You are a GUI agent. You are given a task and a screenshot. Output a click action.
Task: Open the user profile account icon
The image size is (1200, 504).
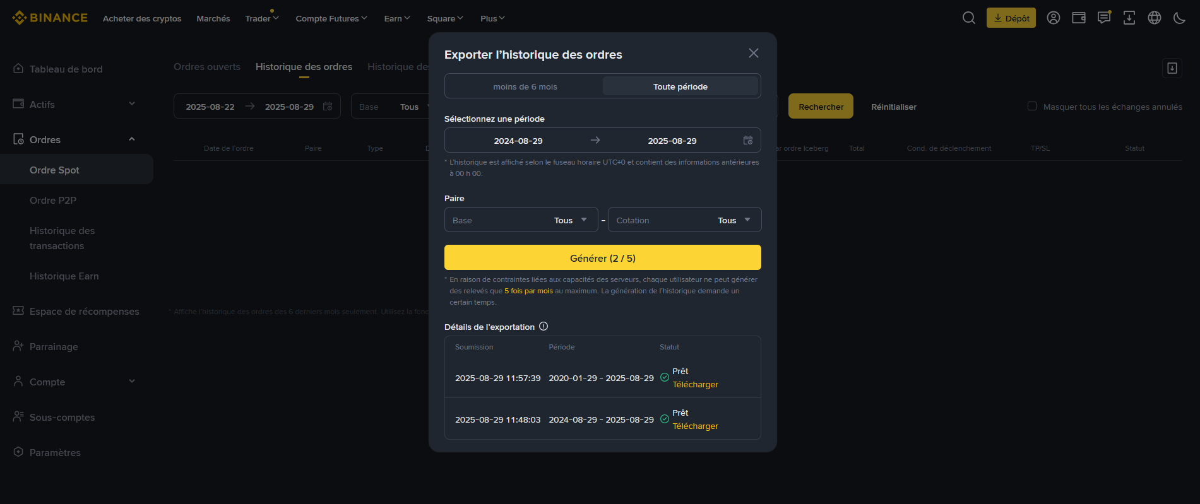(1053, 18)
